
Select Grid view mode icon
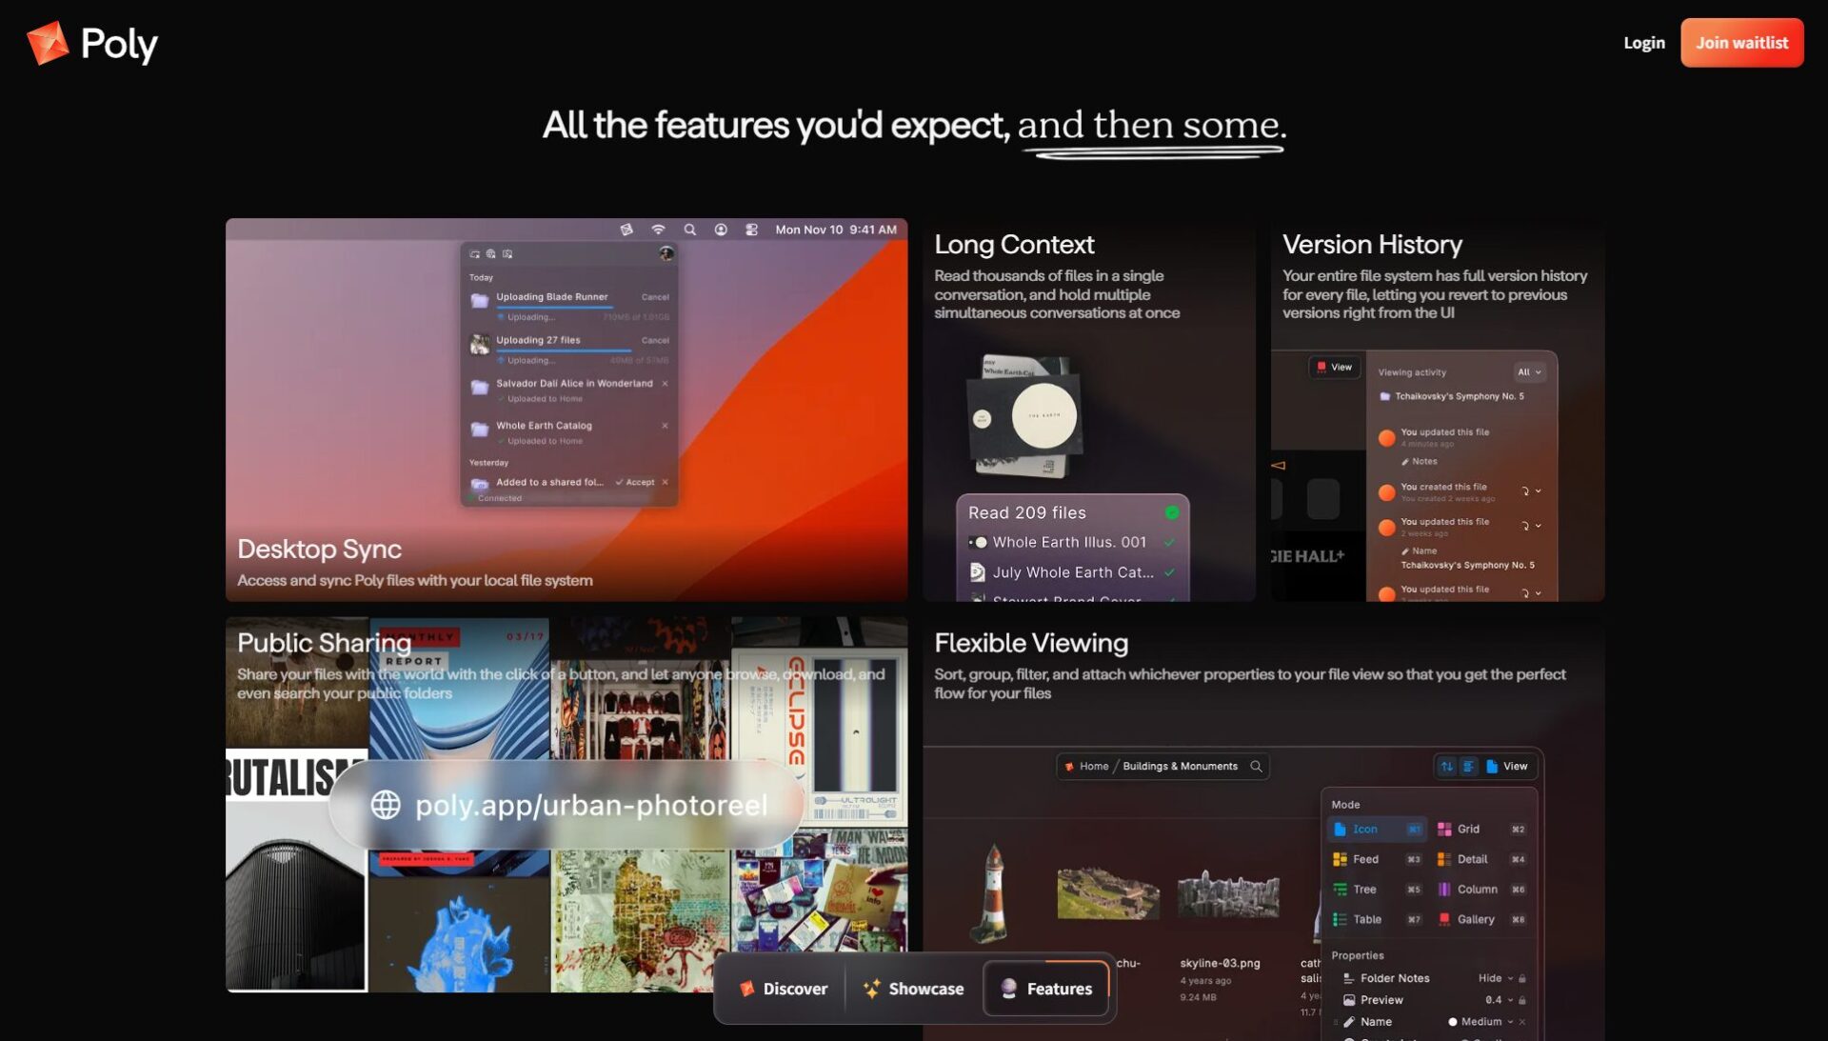[x=1444, y=829]
